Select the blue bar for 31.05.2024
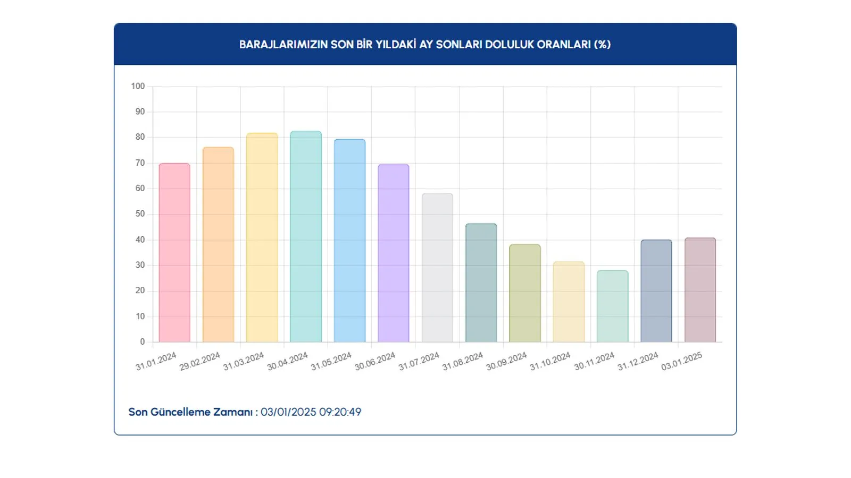851x478 pixels. (x=349, y=241)
